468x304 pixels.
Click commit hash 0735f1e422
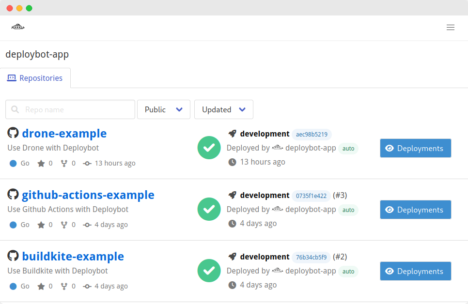[x=311, y=196]
